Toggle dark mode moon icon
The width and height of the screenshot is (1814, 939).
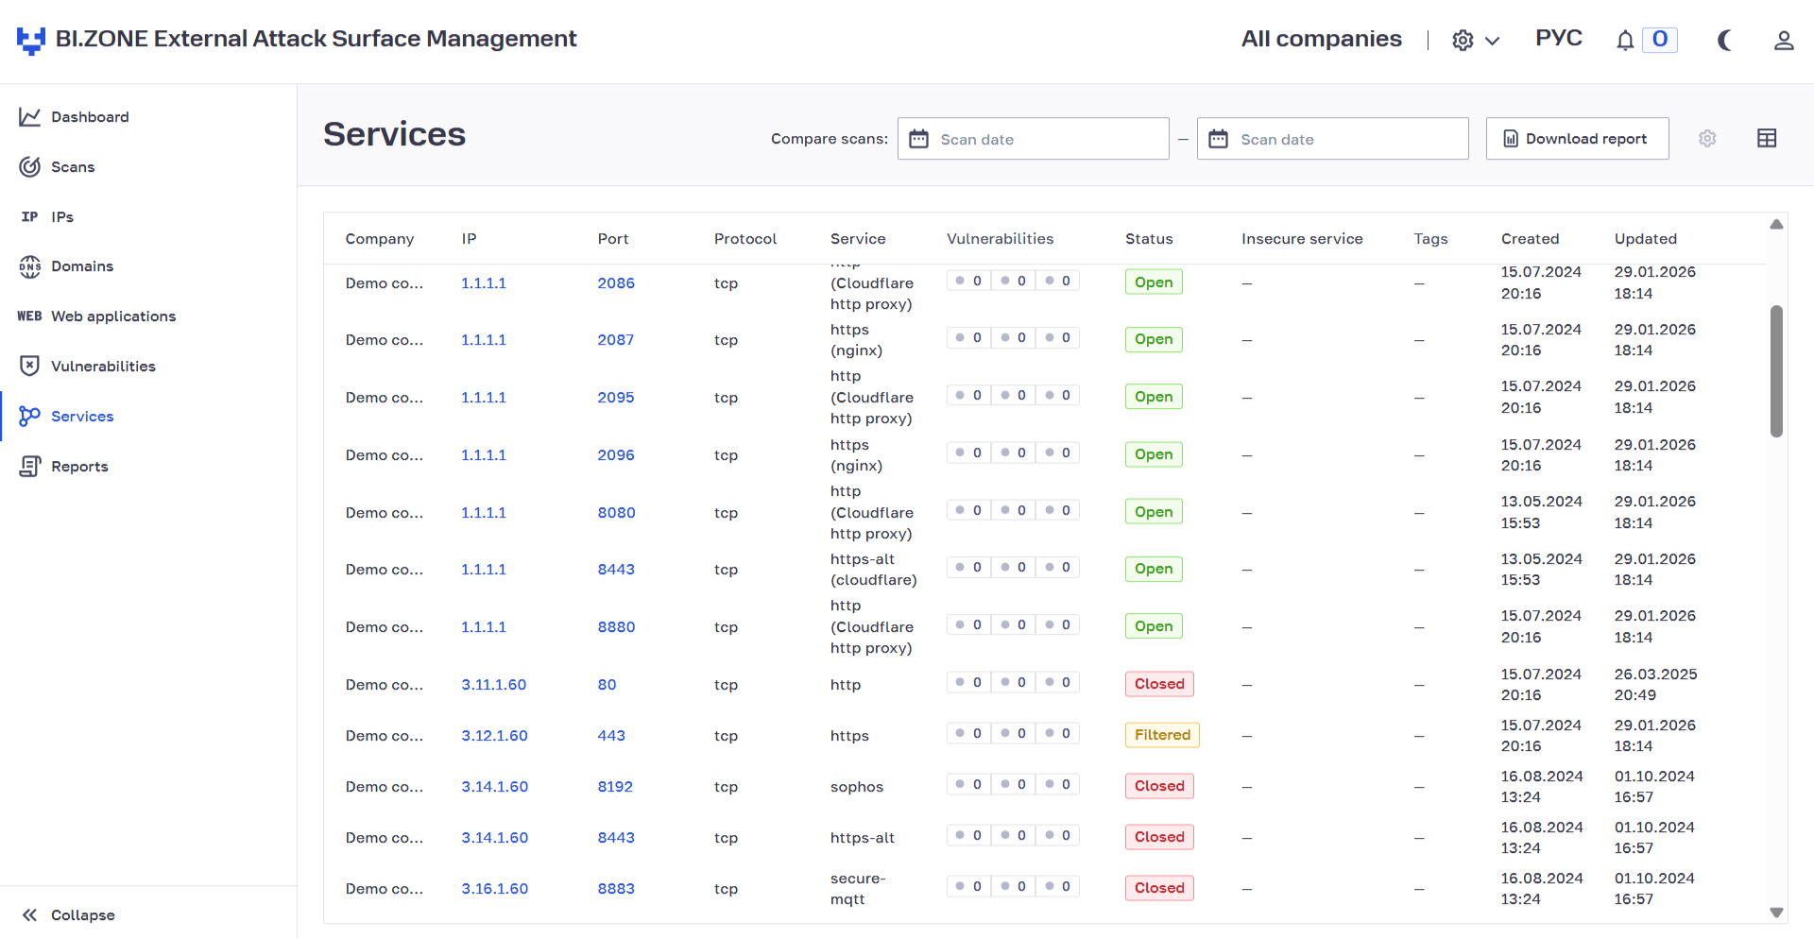click(x=1724, y=40)
